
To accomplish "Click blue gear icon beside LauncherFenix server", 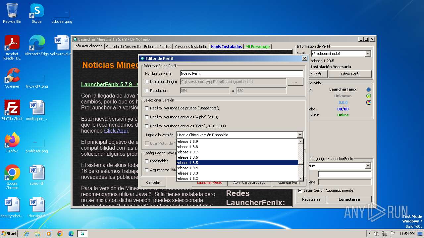I will point(368,90).
